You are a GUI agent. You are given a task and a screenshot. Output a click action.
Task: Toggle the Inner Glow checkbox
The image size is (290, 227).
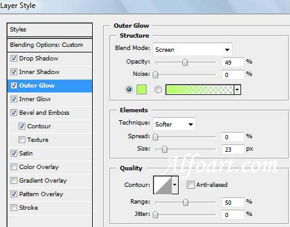(14, 99)
